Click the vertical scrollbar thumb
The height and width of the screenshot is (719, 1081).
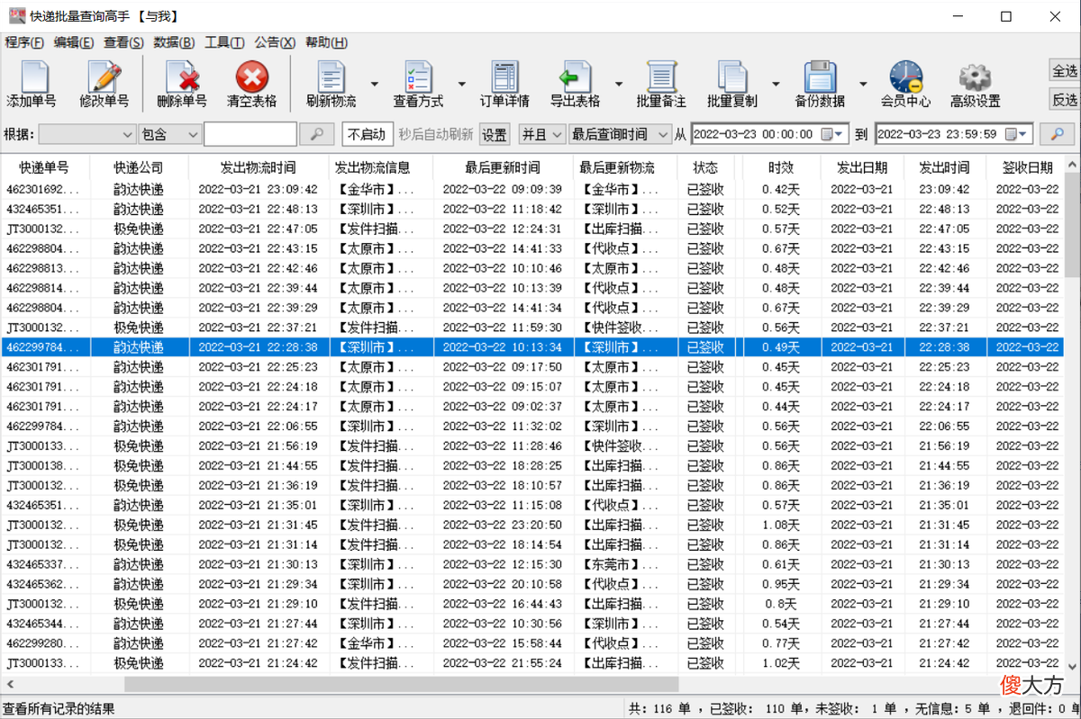(1072, 225)
